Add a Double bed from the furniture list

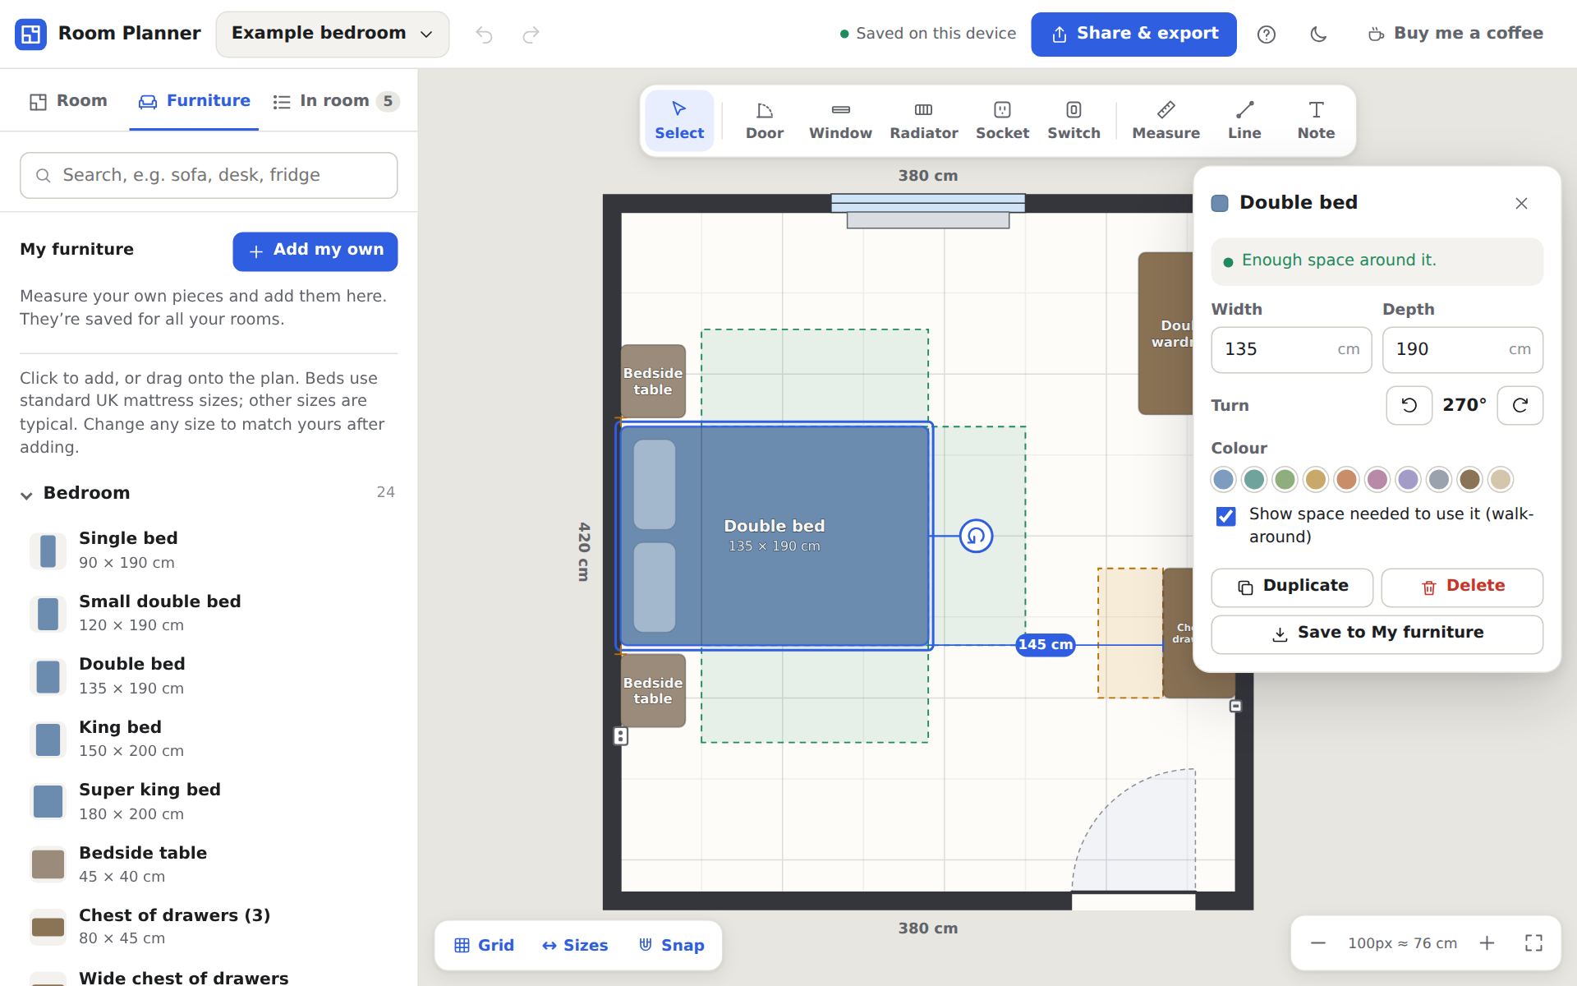pos(209,676)
